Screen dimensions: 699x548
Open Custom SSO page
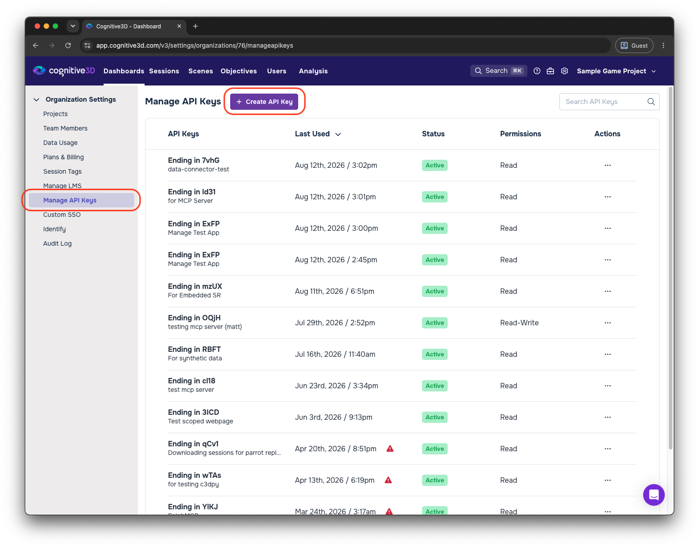[x=62, y=215]
